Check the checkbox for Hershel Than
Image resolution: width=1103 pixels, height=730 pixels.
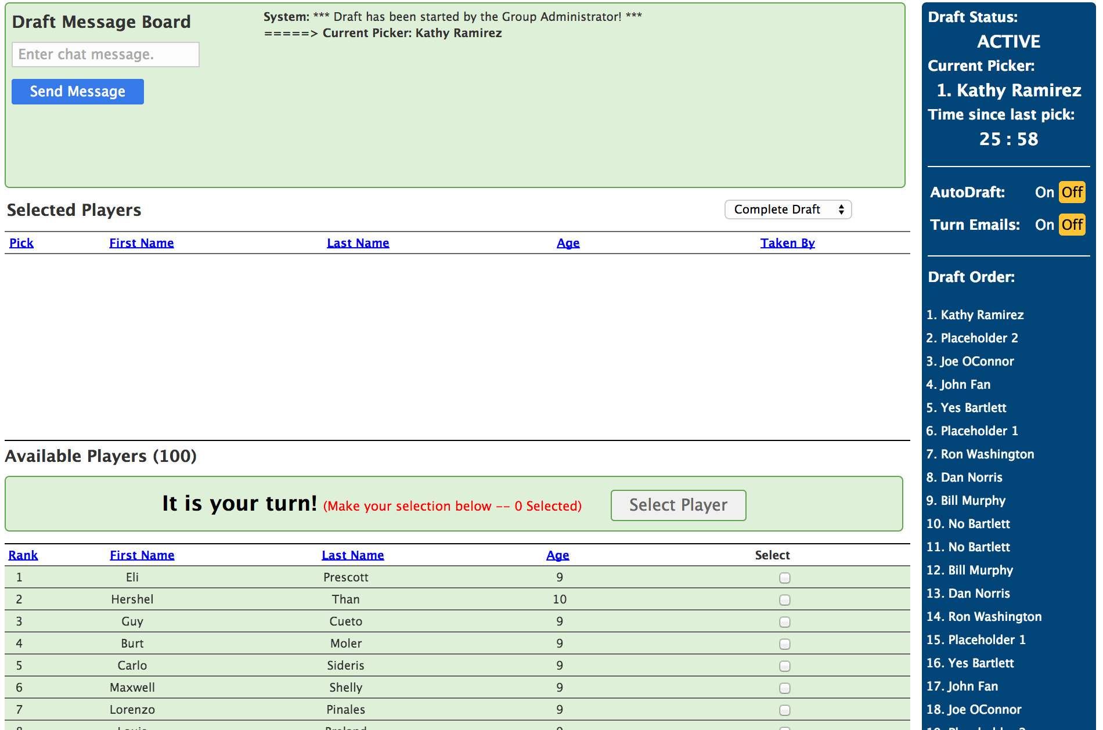coord(785,599)
